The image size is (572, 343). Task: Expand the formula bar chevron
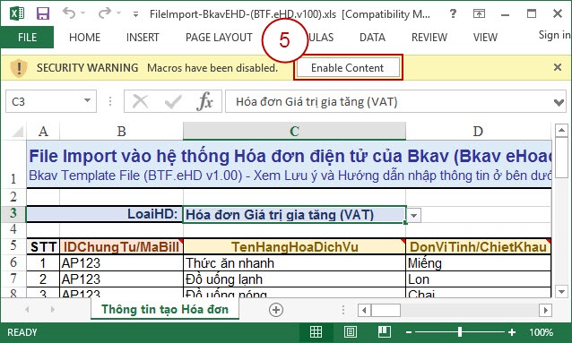coord(559,102)
